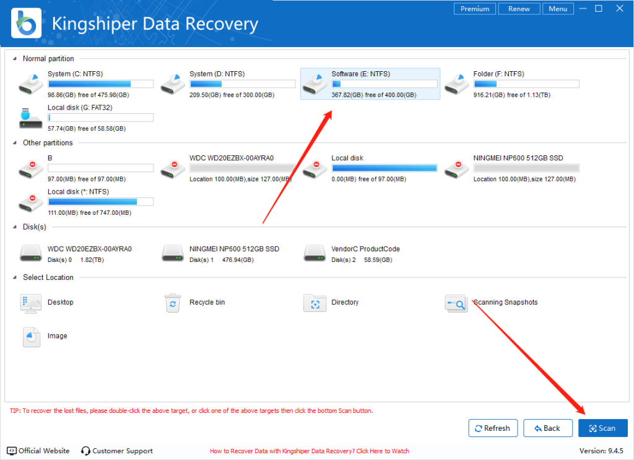Collapse the Other partitions section
The width and height of the screenshot is (634, 460).
coord(15,142)
